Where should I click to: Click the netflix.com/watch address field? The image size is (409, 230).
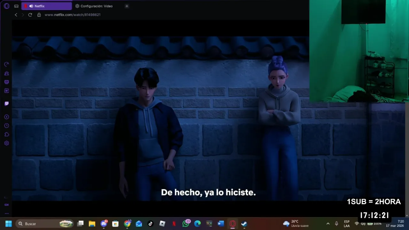[73, 15]
